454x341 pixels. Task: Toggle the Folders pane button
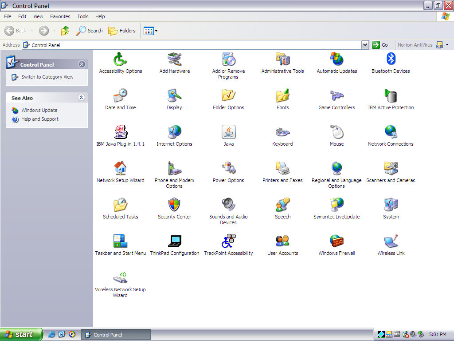pyautogui.click(x=122, y=31)
